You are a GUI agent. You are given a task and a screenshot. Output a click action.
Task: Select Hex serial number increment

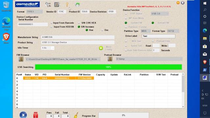pos(87,30)
